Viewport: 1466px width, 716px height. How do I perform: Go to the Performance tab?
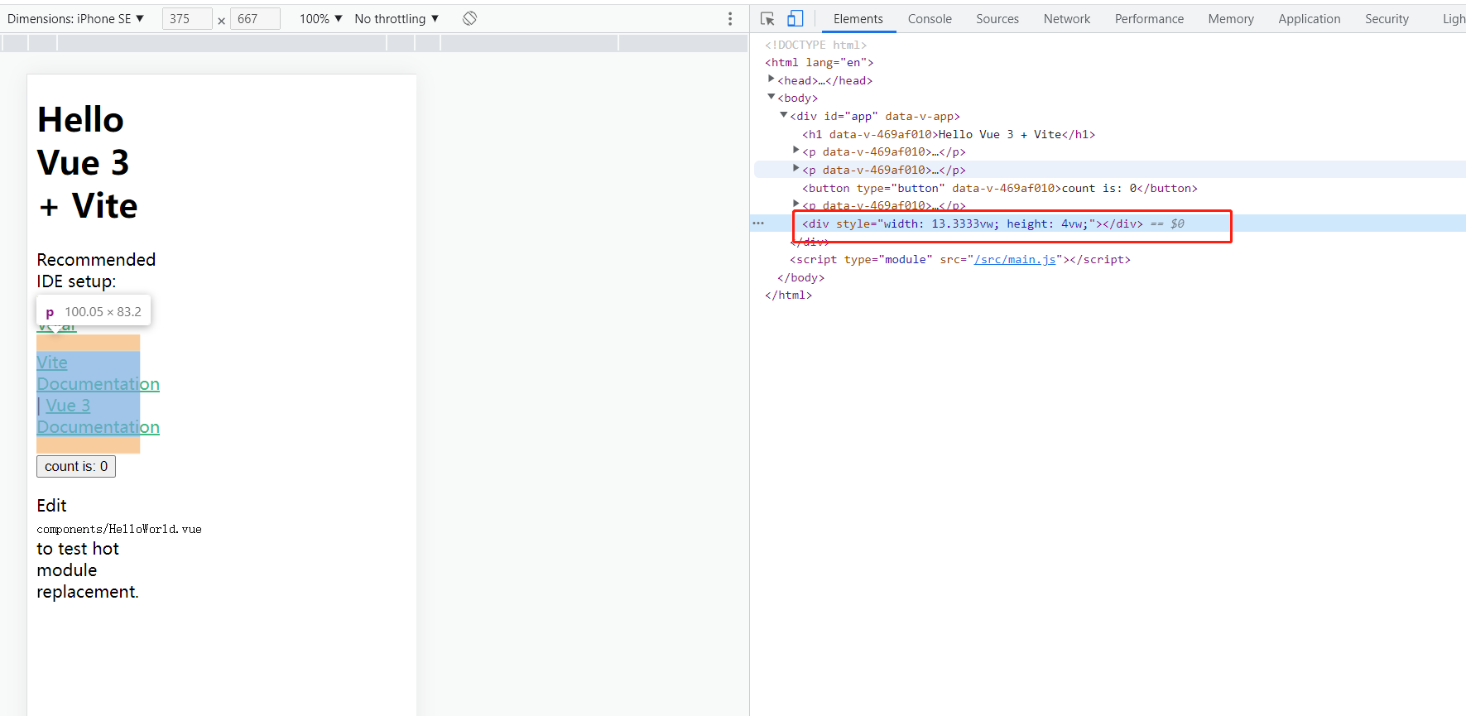click(1149, 18)
